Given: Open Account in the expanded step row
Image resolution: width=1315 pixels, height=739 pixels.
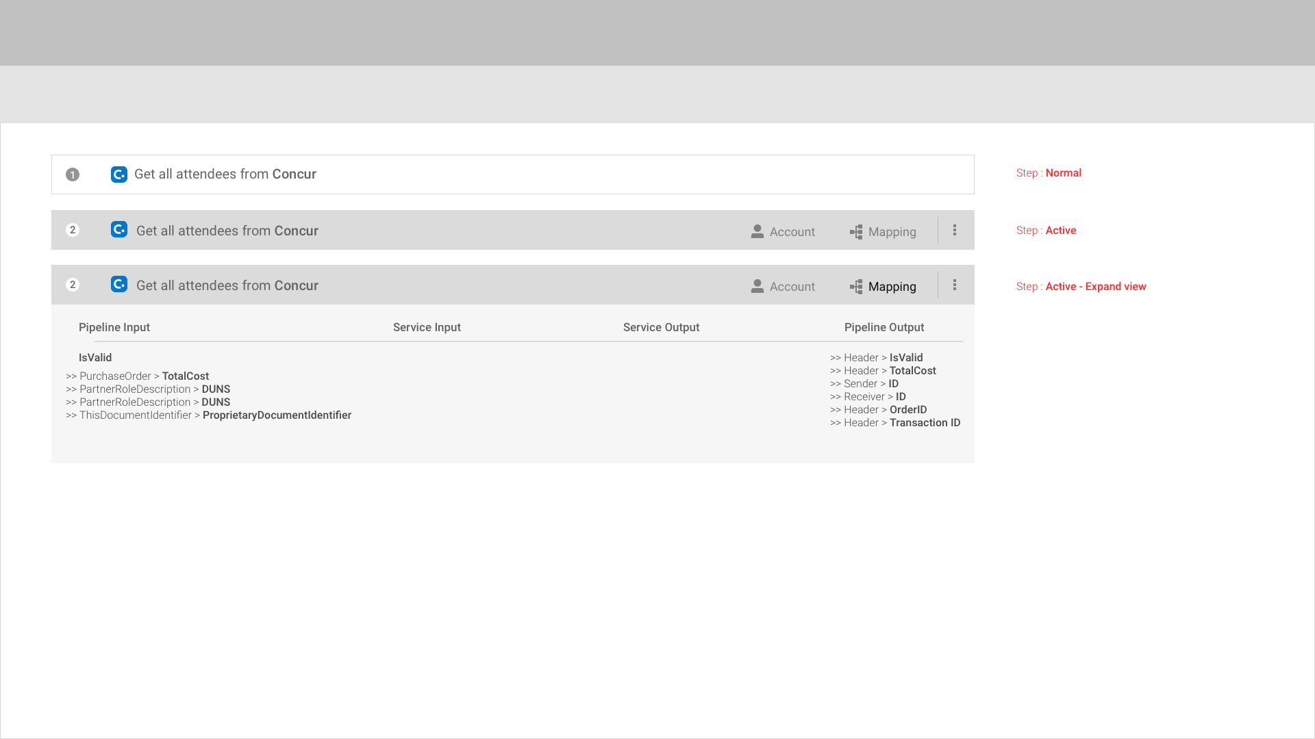Looking at the screenshot, I should tap(783, 286).
